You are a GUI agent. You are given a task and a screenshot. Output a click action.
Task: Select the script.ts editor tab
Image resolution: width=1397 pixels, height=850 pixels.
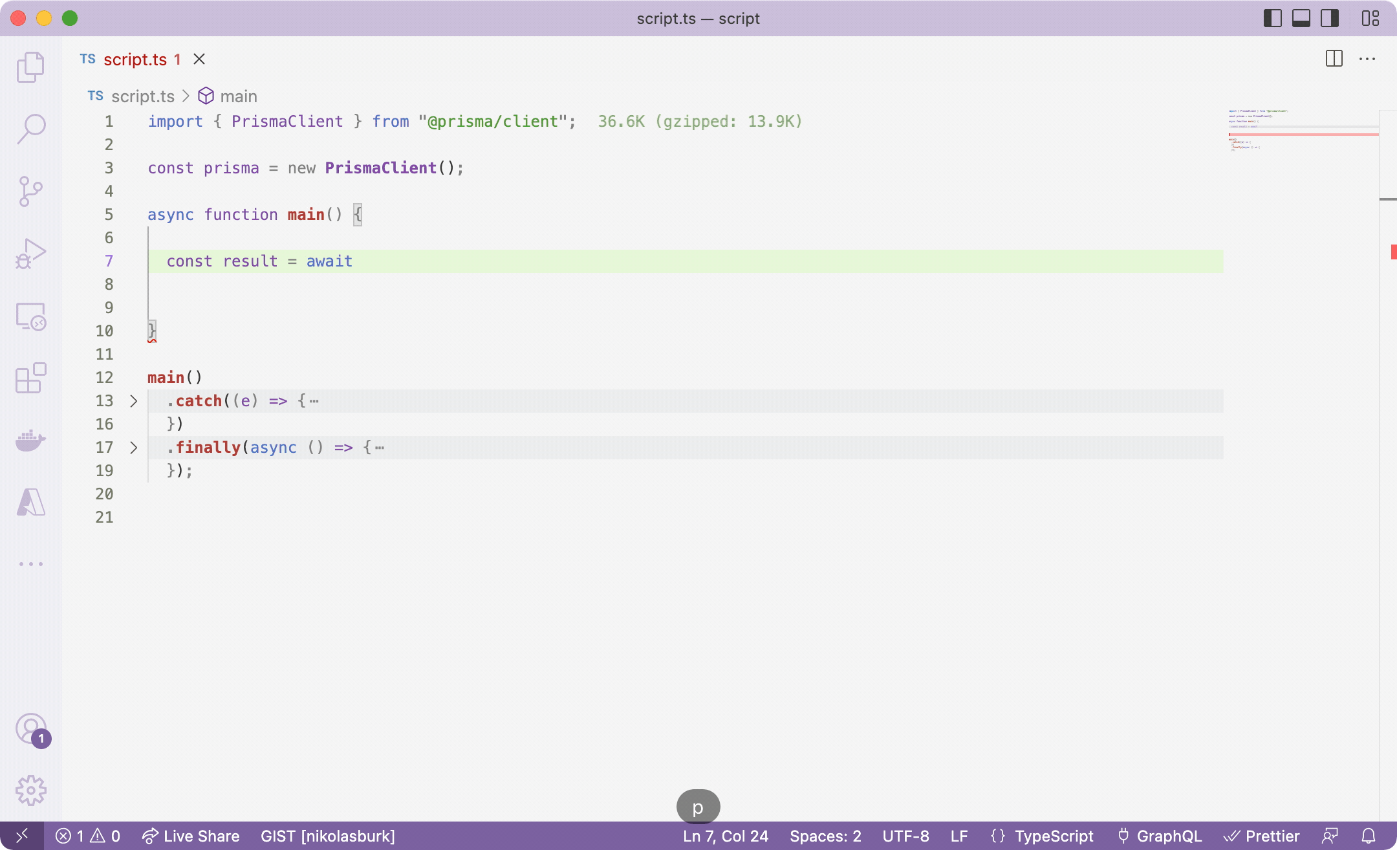click(x=135, y=60)
